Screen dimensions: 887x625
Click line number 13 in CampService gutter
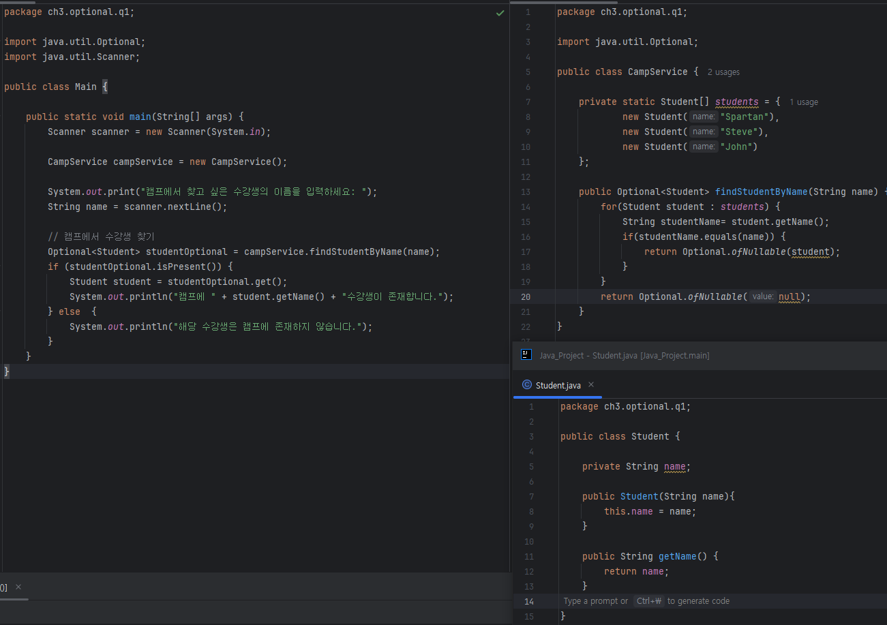coord(525,192)
